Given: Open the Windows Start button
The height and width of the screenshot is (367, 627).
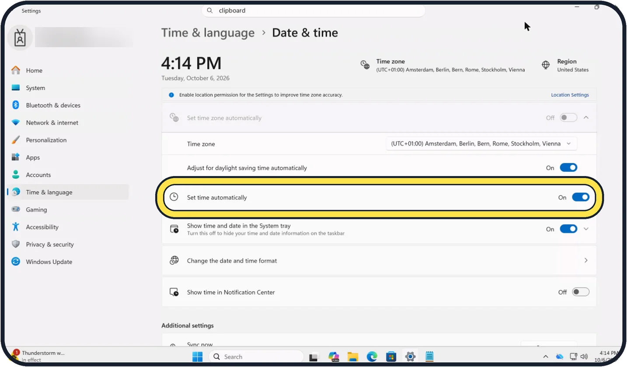Looking at the screenshot, I should click(x=198, y=357).
